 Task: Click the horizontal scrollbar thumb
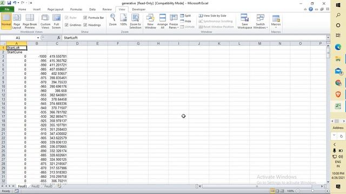coord(257,186)
